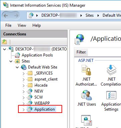Select the aspnet_client folder label

(x=46, y=79)
